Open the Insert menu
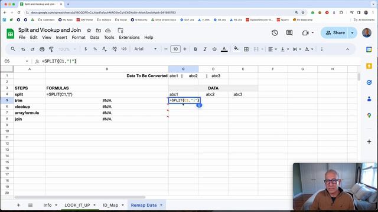 61,37
